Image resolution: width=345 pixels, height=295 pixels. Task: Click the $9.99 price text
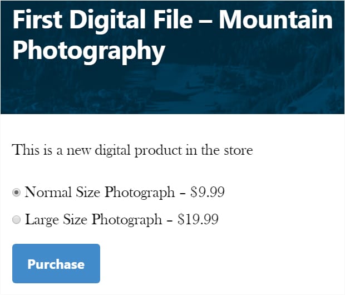click(x=208, y=191)
